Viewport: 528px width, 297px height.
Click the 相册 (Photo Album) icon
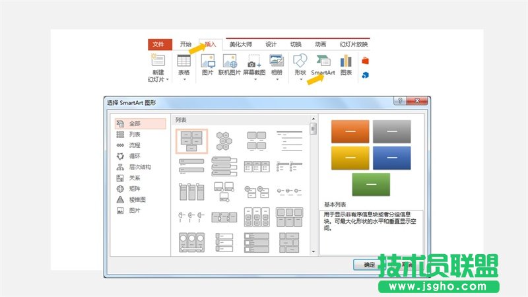277,61
